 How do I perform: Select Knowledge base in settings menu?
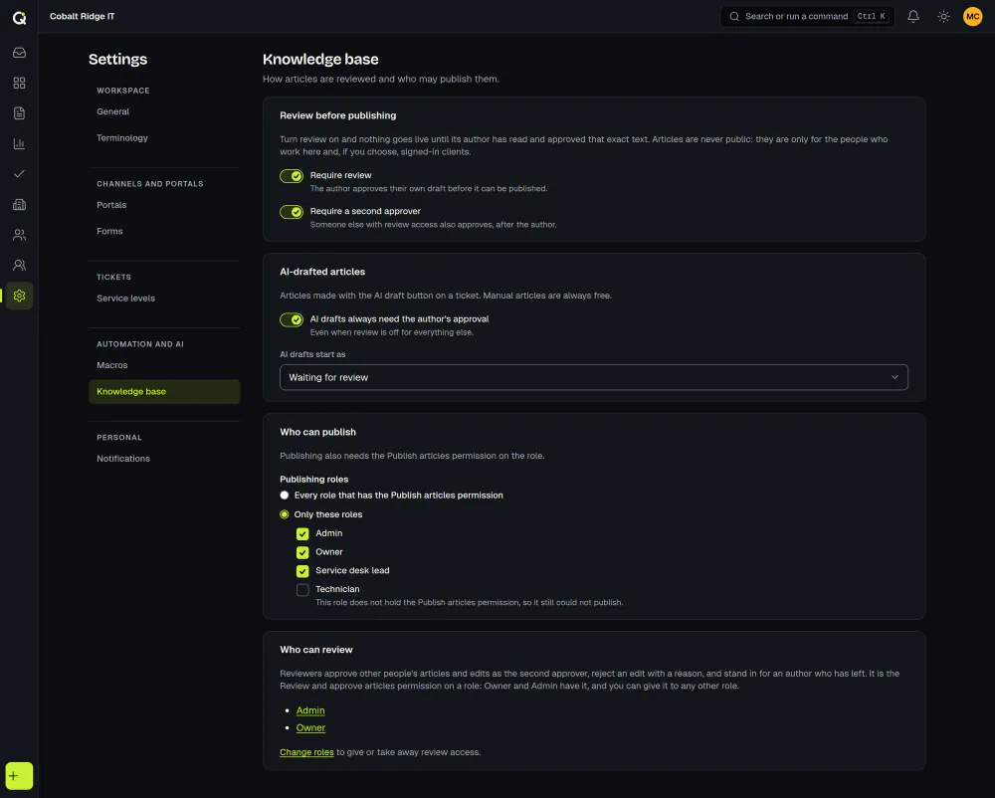[x=164, y=391]
